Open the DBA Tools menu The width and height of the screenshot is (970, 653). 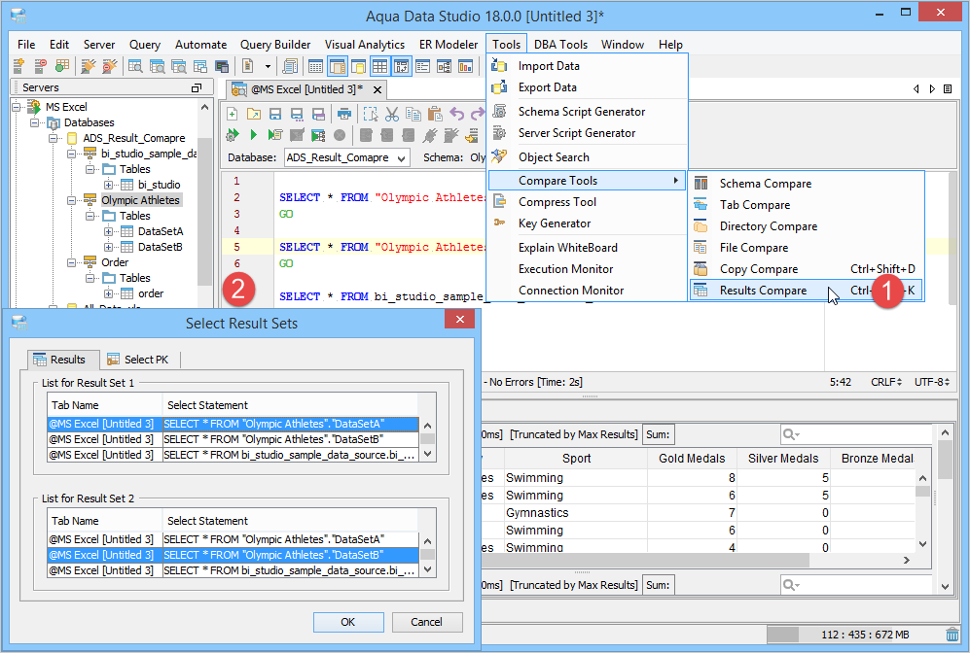[x=560, y=45]
